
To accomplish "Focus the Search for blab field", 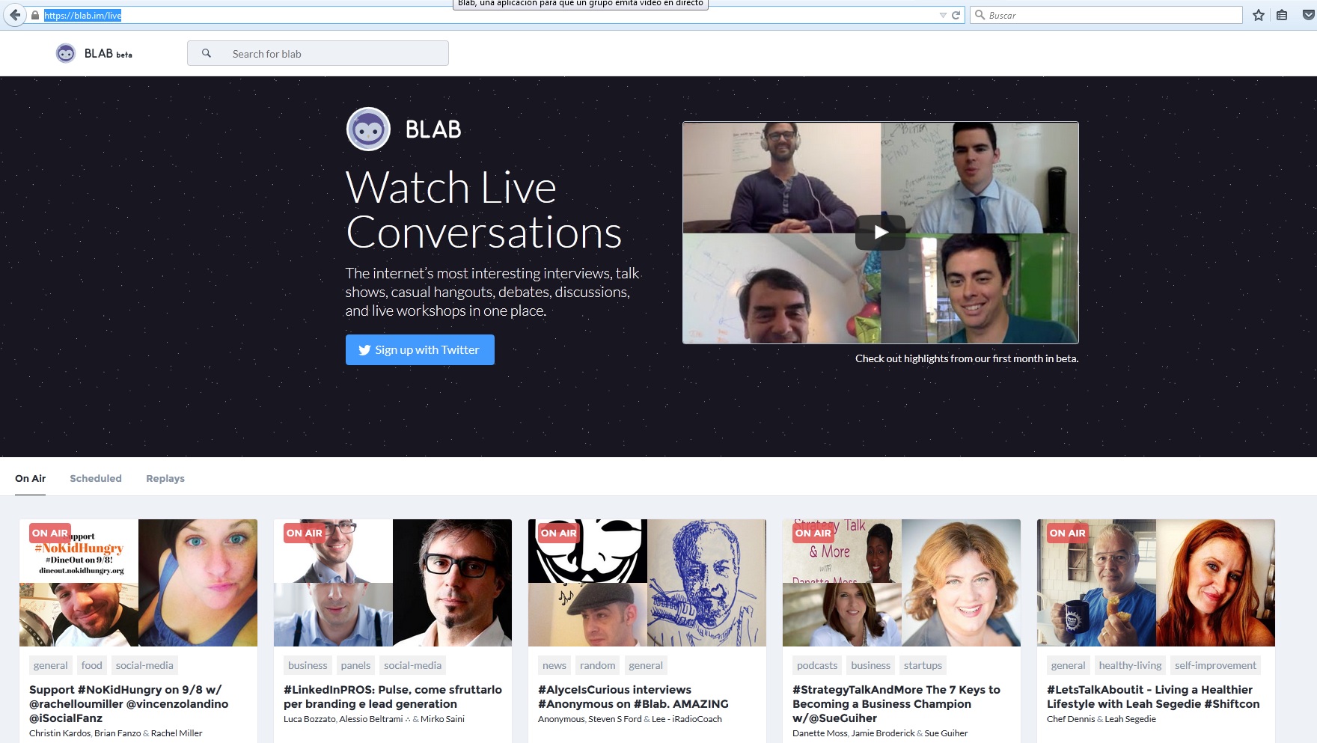I will tap(318, 53).
